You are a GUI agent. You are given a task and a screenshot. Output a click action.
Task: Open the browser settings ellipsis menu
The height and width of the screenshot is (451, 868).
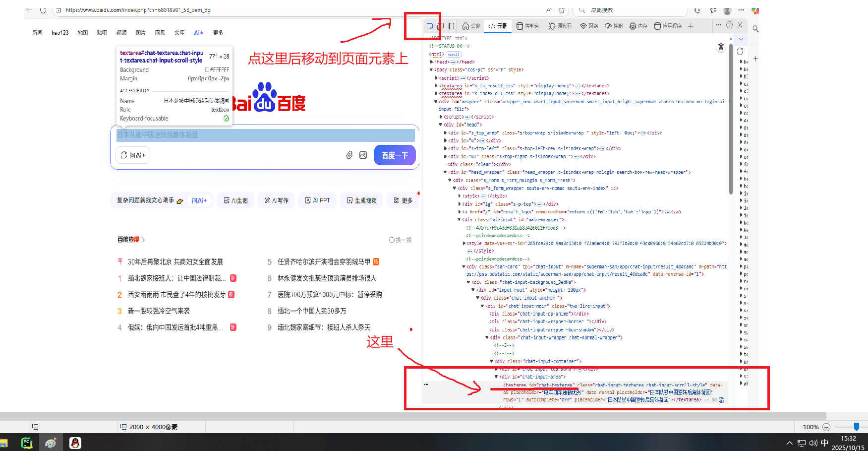tap(741, 10)
